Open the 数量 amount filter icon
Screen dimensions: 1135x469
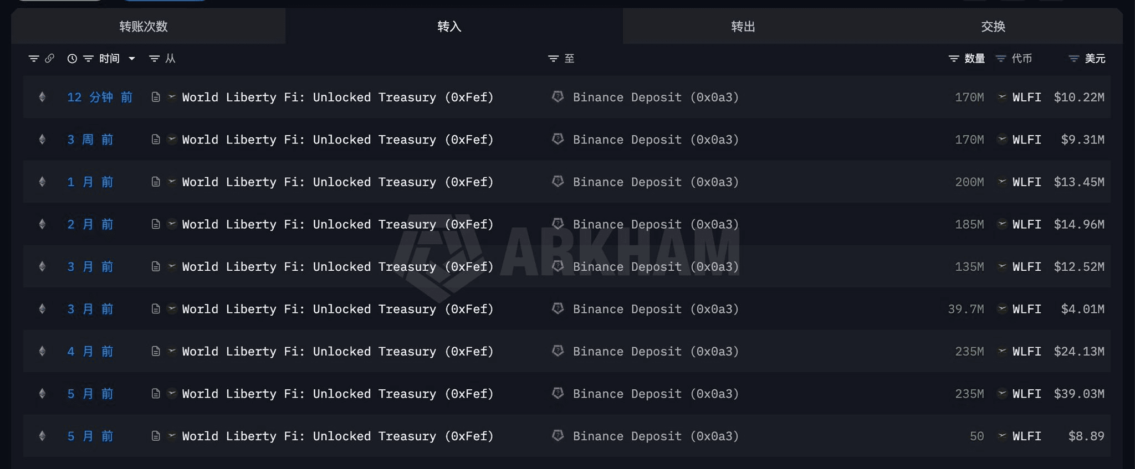pos(954,59)
